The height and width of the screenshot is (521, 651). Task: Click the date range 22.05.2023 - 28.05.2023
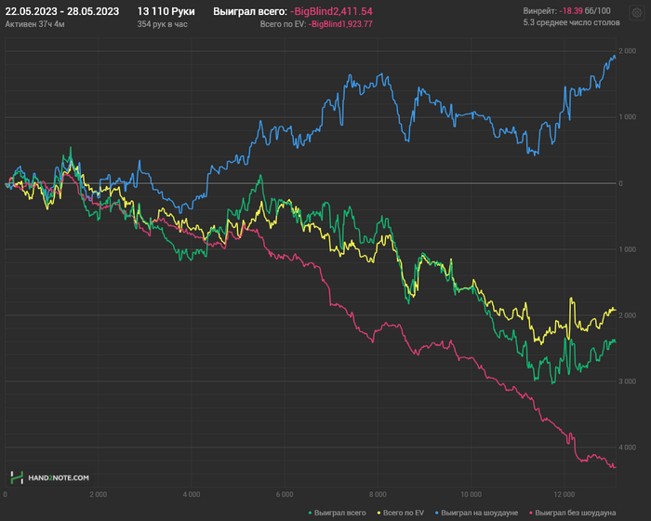[62, 11]
